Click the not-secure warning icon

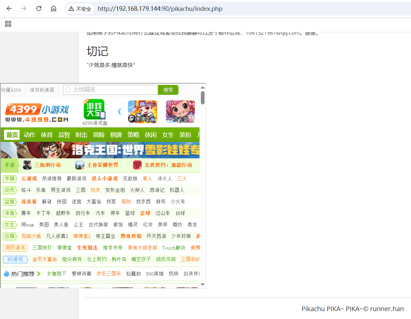(71, 9)
